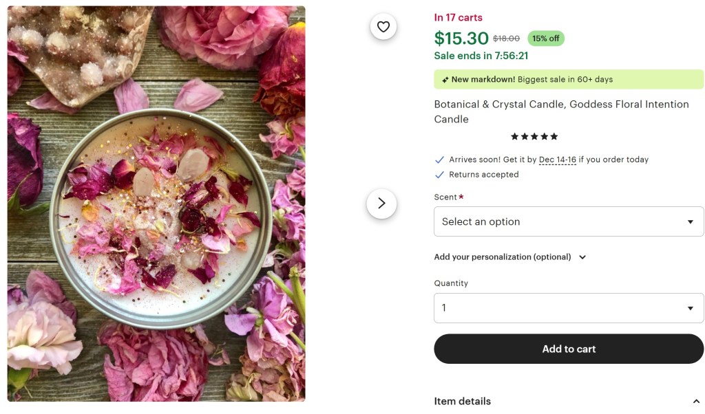This screenshot has width=705, height=414.
Task: Open the Scent select box
Action: point(568,221)
